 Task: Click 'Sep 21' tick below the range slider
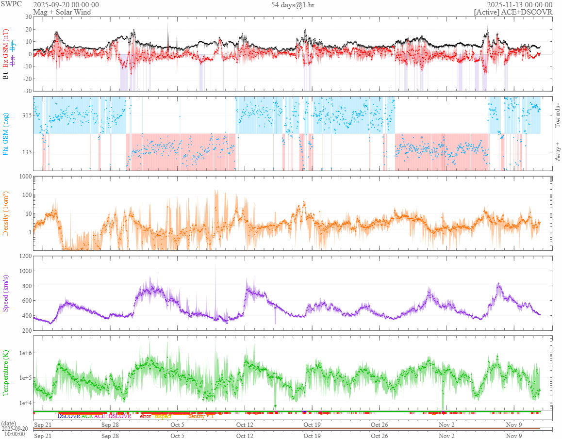43,436
